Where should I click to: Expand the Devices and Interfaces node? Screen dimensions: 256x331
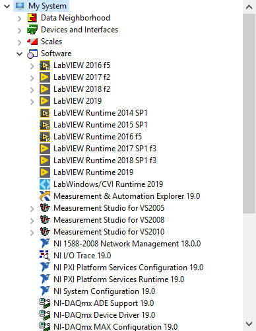pyautogui.click(x=20, y=30)
